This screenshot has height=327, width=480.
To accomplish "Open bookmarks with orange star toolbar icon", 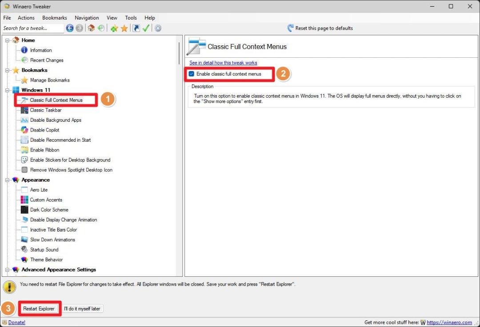I will click(x=124, y=28).
